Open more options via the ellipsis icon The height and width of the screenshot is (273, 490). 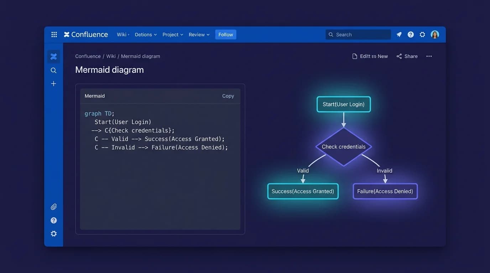click(x=429, y=56)
